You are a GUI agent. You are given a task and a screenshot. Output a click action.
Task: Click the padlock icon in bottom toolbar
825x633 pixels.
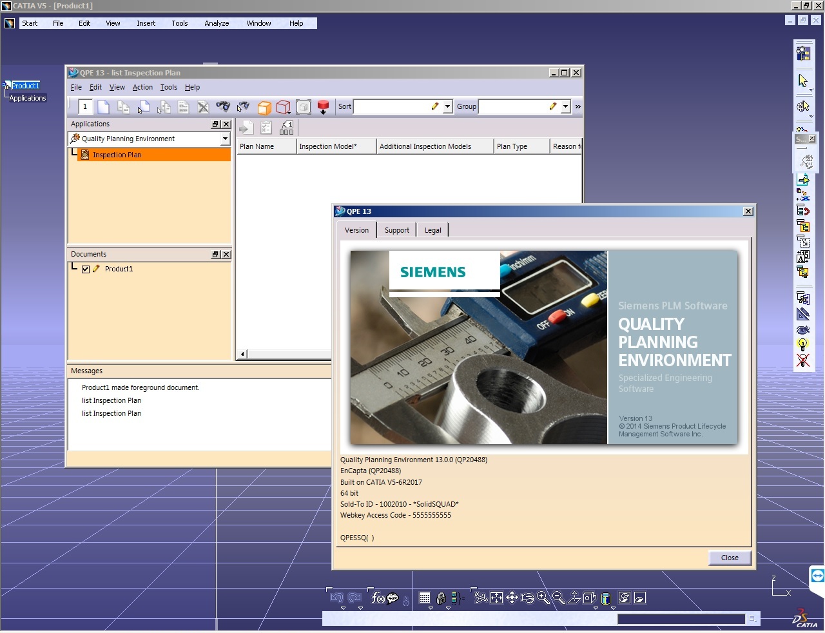[x=441, y=598]
